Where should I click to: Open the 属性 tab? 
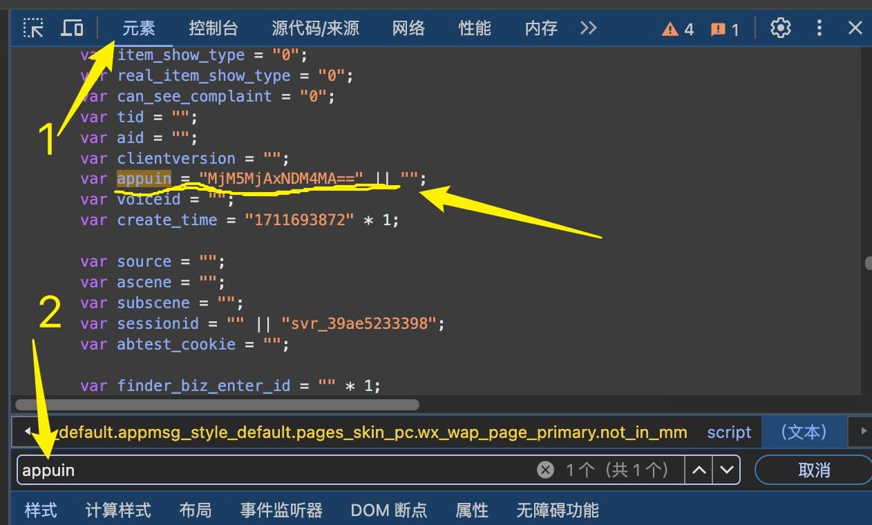coord(472,510)
